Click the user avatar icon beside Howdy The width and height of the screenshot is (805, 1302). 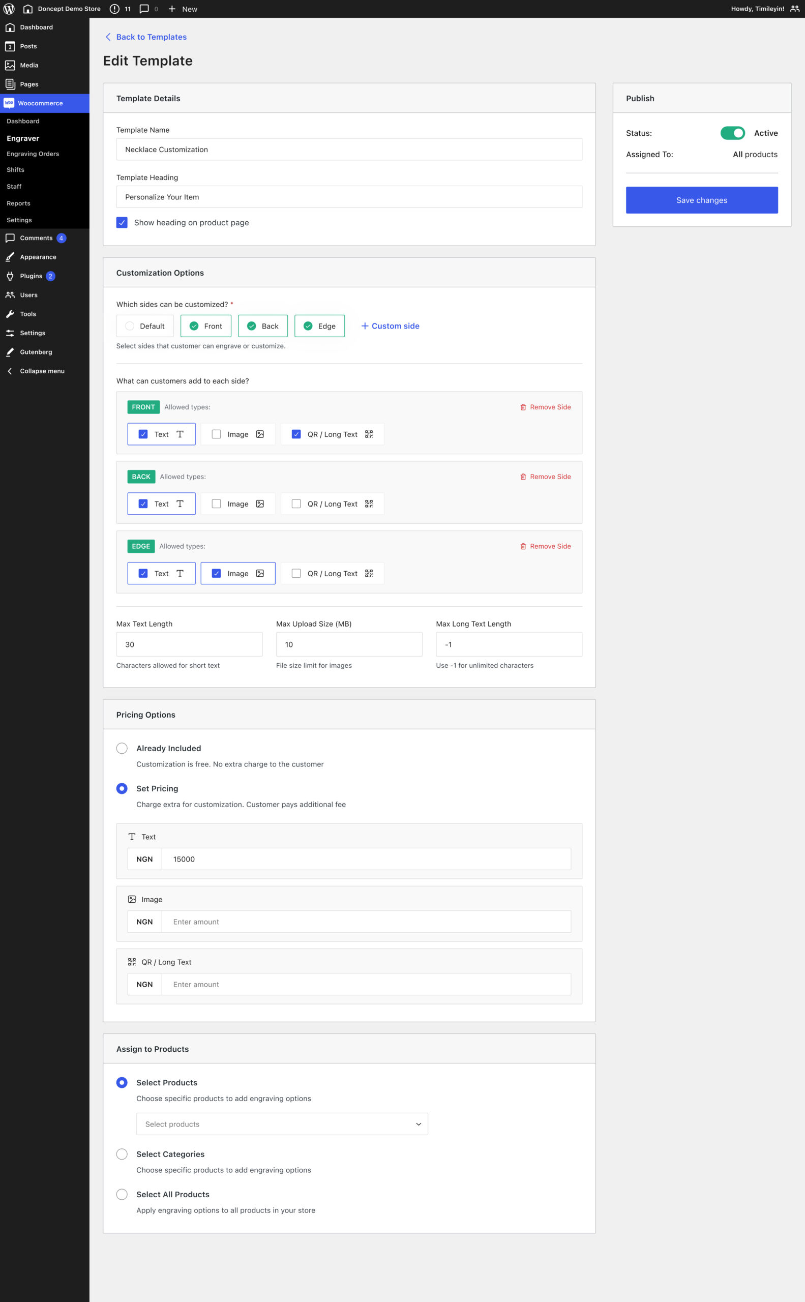[794, 9]
